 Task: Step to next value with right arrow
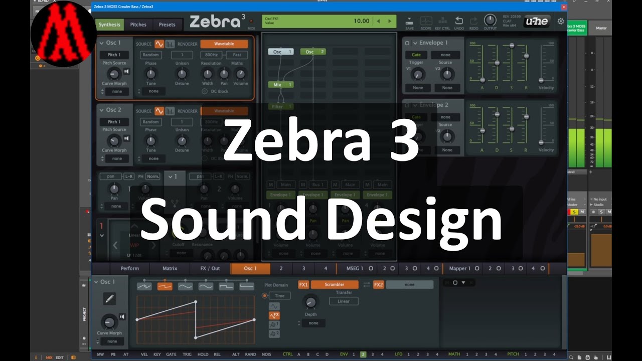[x=390, y=21]
